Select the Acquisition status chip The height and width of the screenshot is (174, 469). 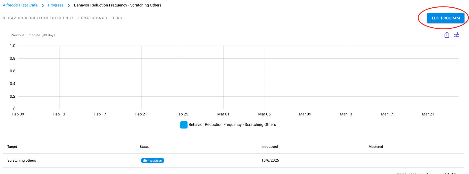point(152,160)
